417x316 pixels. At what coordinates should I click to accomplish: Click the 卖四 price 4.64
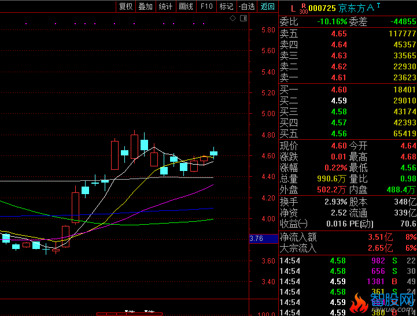(339, 44)
